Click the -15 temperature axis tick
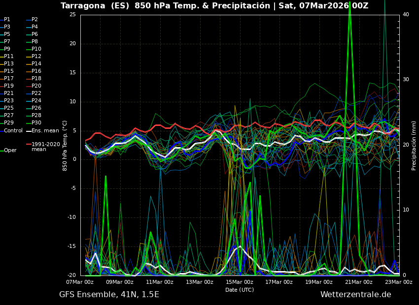Image resolution: width=419 pixels, height=305 pixels. tap(72, 246)
